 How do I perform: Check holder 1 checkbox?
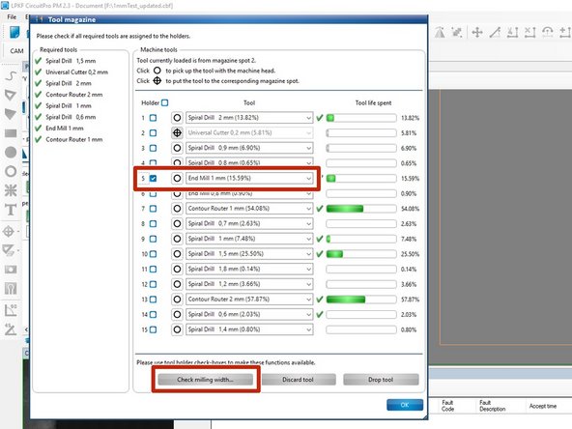(x=154, y=118)
